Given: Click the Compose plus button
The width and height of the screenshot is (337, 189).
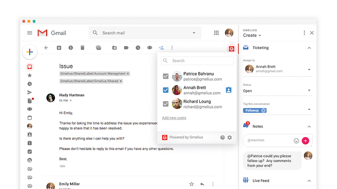Looking at the screenshot, I should (x=30, y=52).
